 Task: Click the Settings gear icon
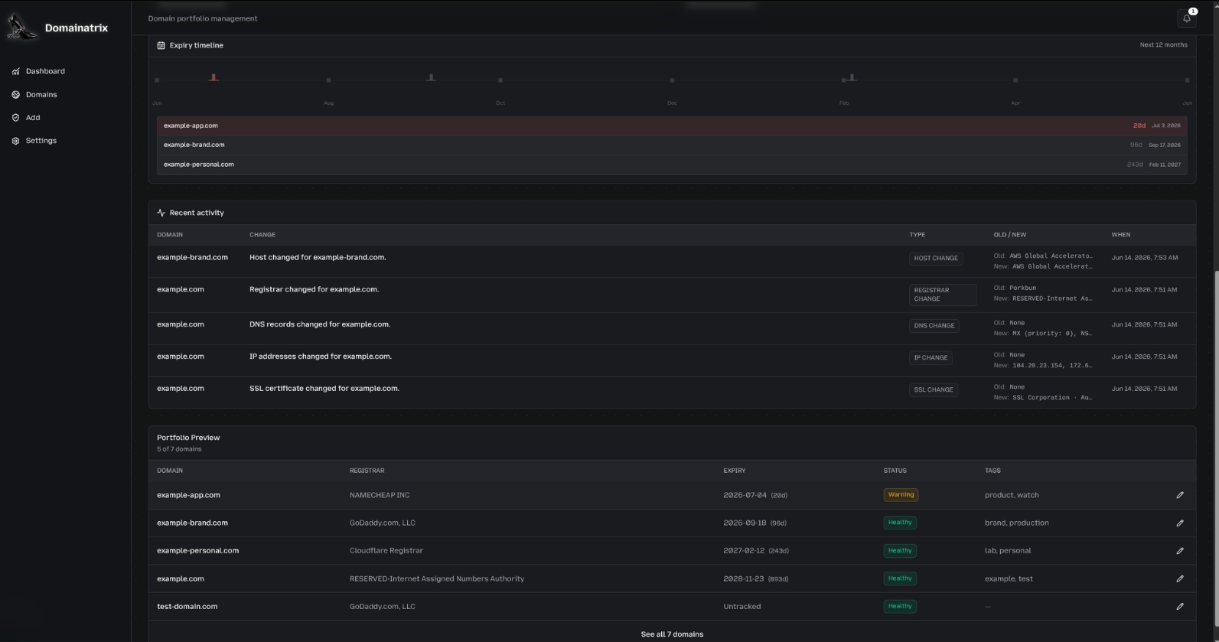coord(15,141)
